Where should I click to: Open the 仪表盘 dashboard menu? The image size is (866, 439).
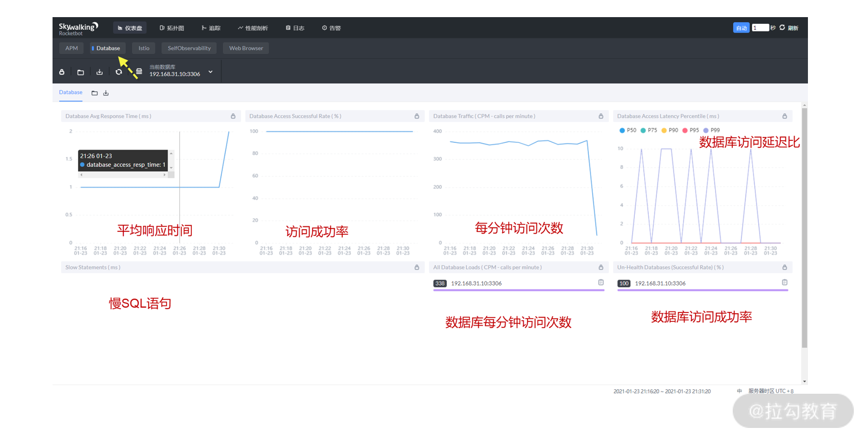[130, 28]
